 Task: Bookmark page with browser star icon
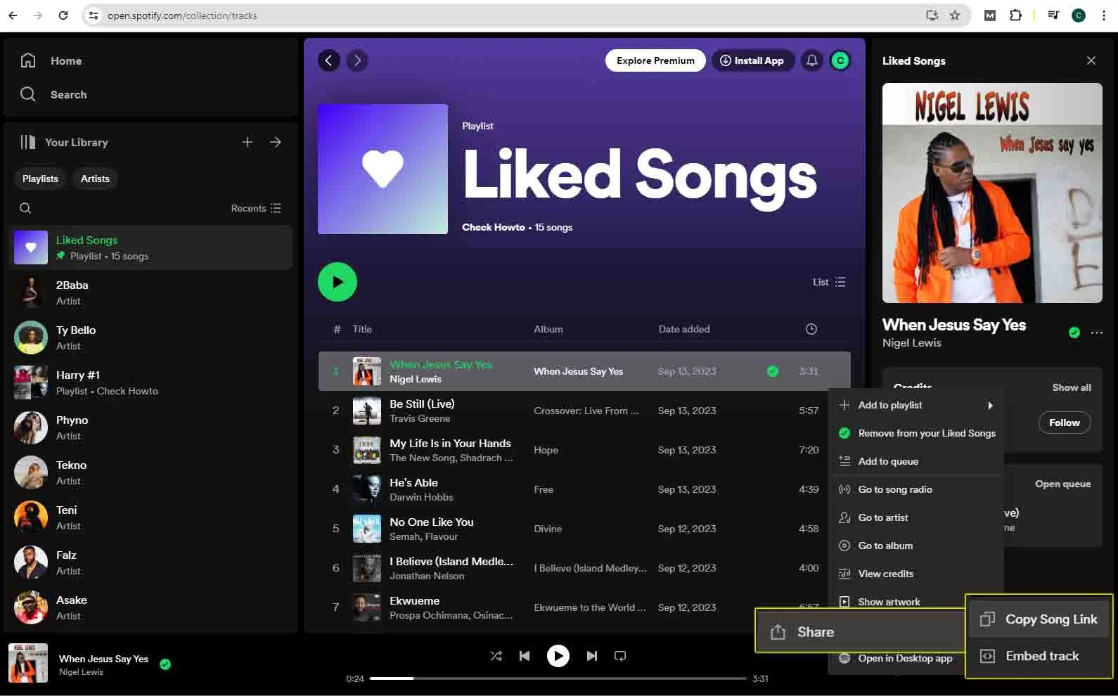click(x=955, y=15)
